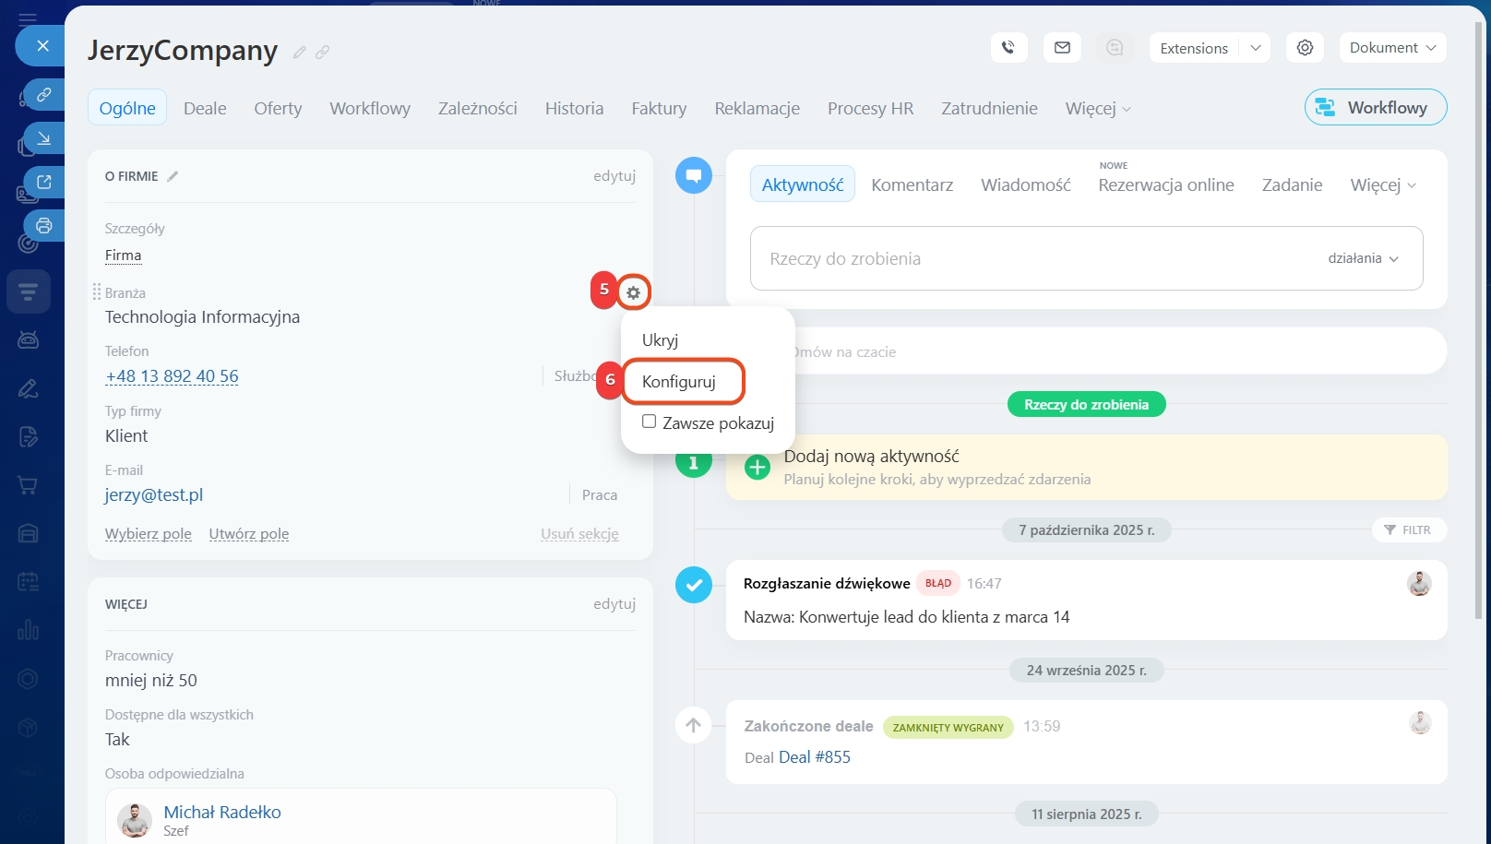Image resolution: width=1491 pixels, height=844 pixels.
Task: Open the Extensions dropdown arrow
Action: click(1255, 48)
